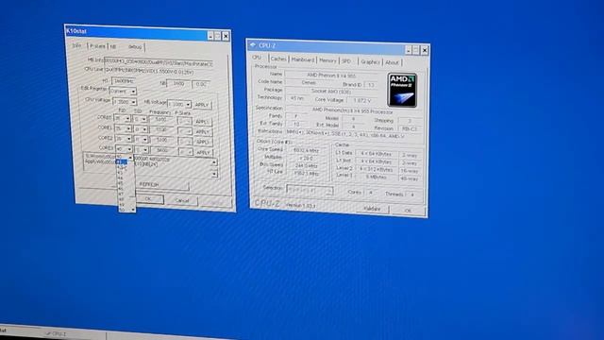Select the CPU tab in CPU-Z
The image size is (604, 340).
coord(257,58)
